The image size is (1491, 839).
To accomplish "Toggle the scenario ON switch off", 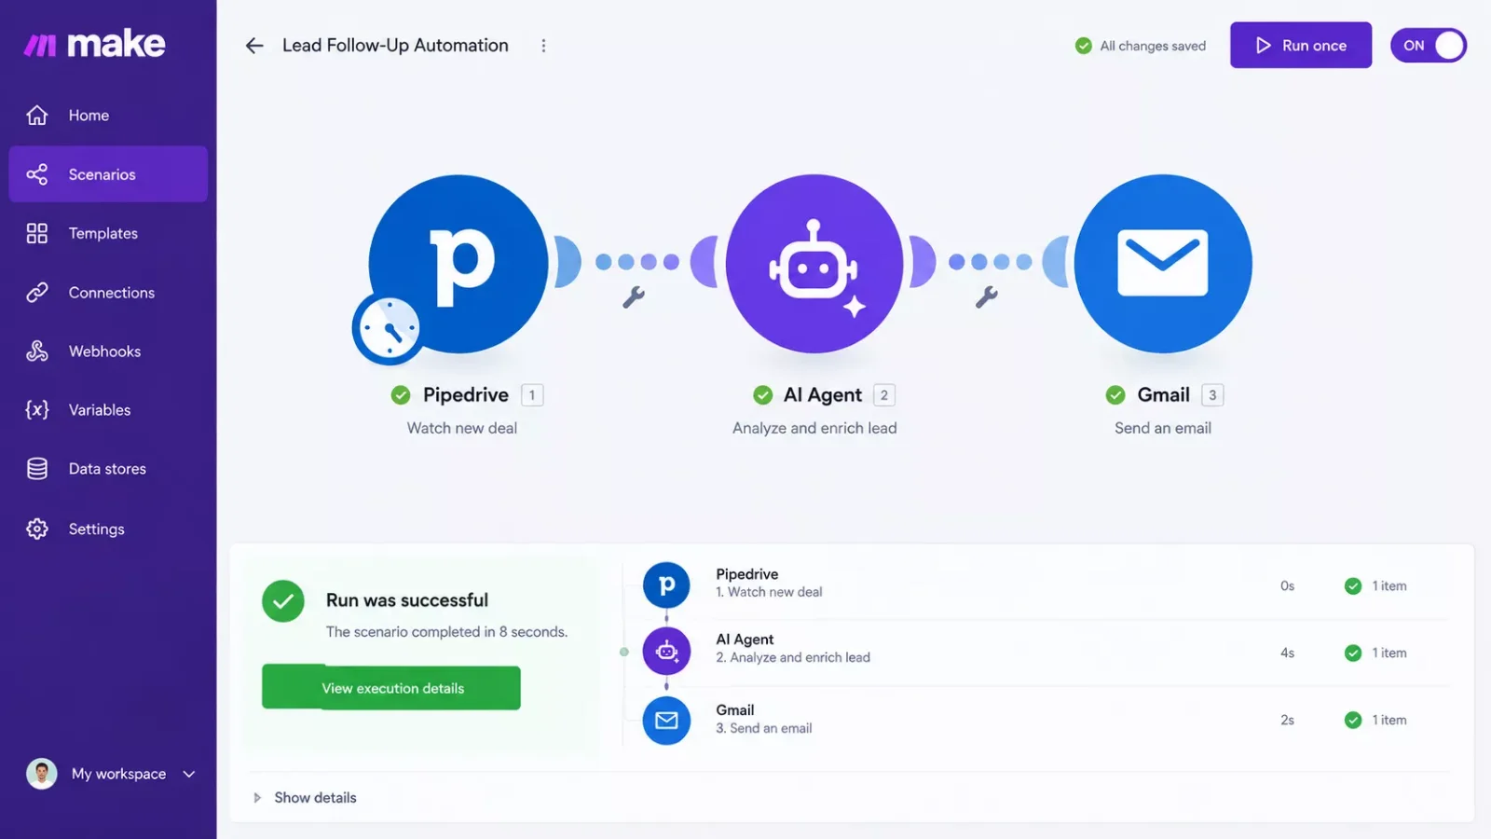I will (x=1429, y=46).
